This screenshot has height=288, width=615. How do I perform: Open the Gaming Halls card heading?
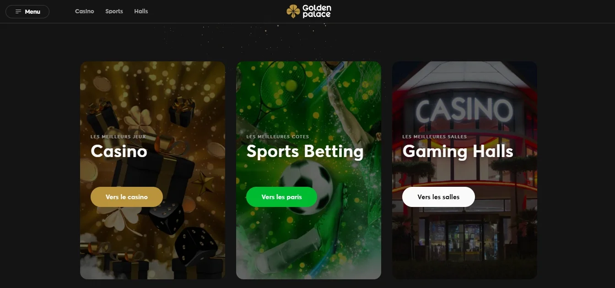[x=458, y=152]
